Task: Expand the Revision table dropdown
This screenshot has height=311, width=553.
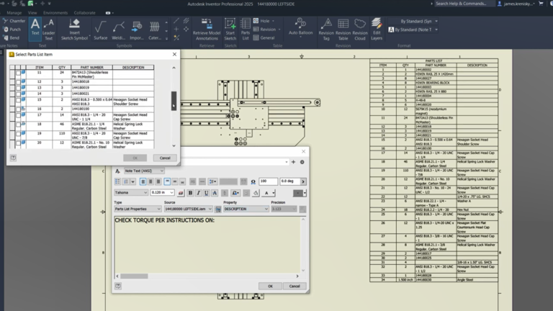Action: (279, 30)
